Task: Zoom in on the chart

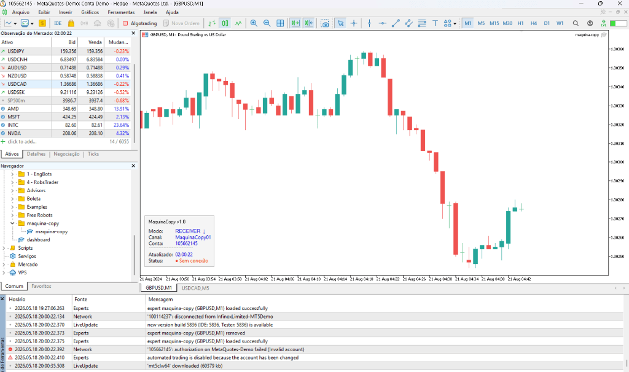Action: click(x=254, y=23)
